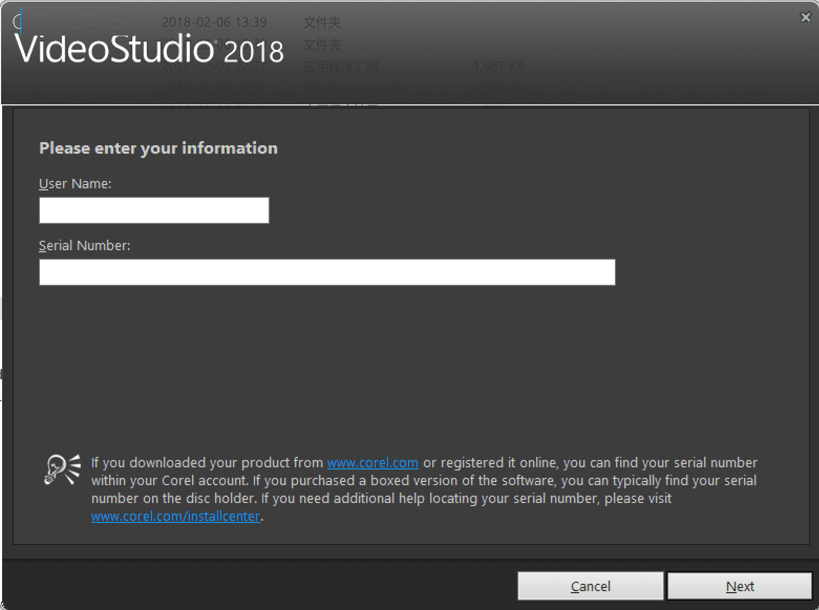Screen dimensions: 819x610
Task: Focus the User Name text field
Action: [x=154, y=210]
